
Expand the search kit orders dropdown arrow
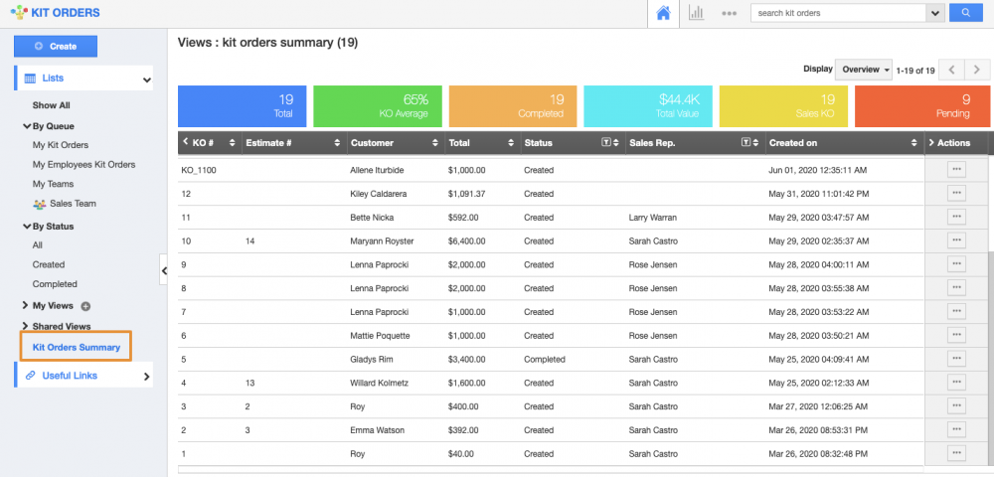pyautogui.click(x=934, y=13)
